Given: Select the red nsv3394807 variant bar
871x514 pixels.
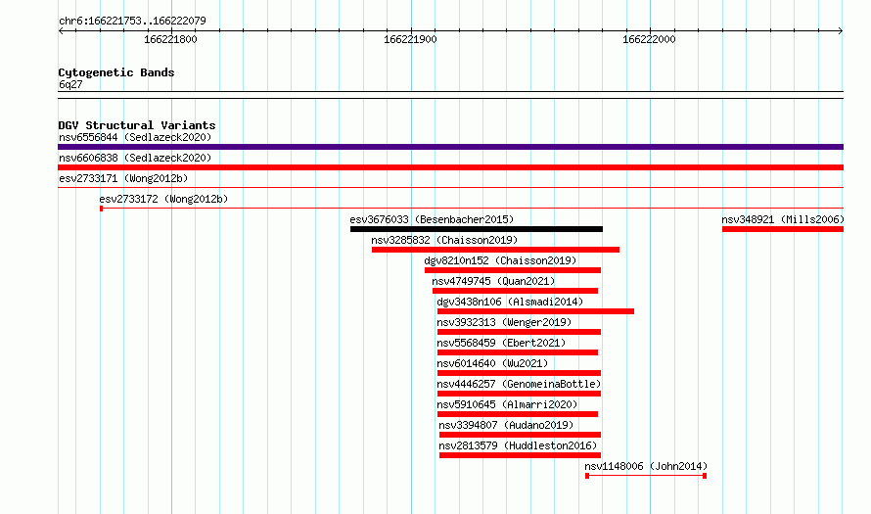Looking at the screenshot, I should (x=520, y=435).
